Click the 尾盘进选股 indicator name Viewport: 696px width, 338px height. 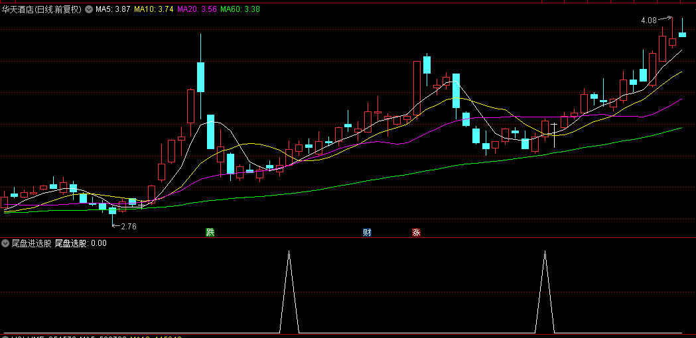31,243
